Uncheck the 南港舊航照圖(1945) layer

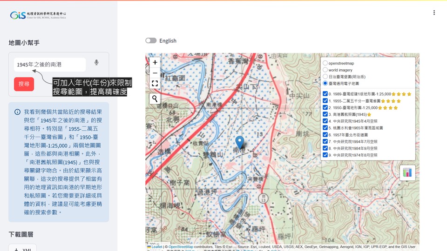pos(325,114)
